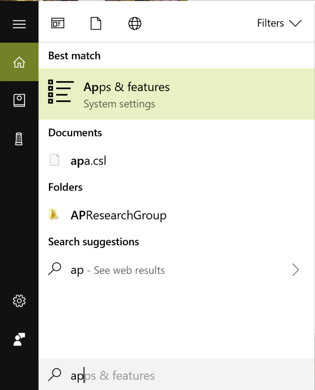Open Settings from the gear icon
Viewport: 315px width, 390px height.
pyautogui.click(x=19, y=301)
